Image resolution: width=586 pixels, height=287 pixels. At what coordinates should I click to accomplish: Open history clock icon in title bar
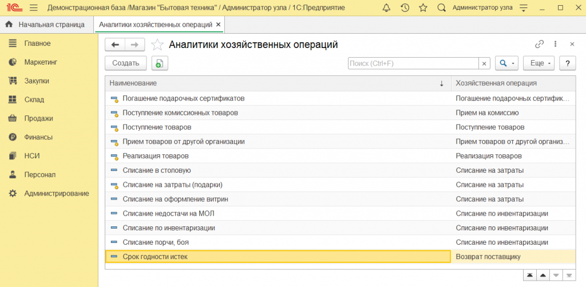405,8
